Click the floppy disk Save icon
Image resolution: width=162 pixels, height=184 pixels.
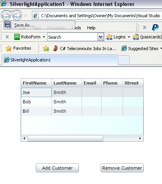click(x=7, y=24)
